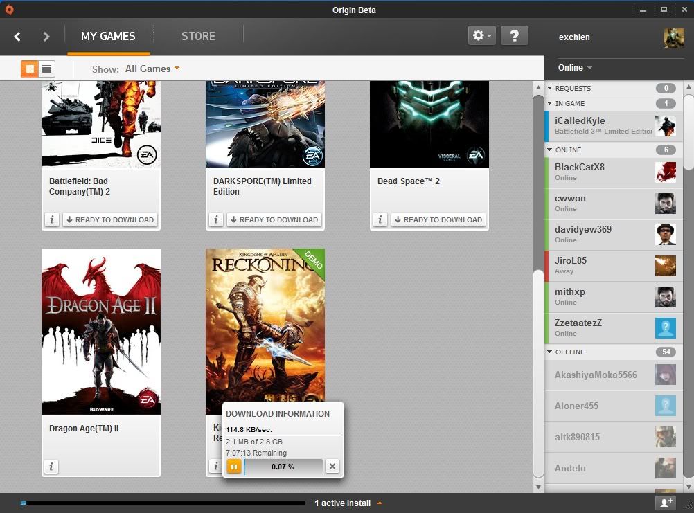
Task: Show info for DARKSPORE Limited Edition
Action: click(x=216, y=219)
